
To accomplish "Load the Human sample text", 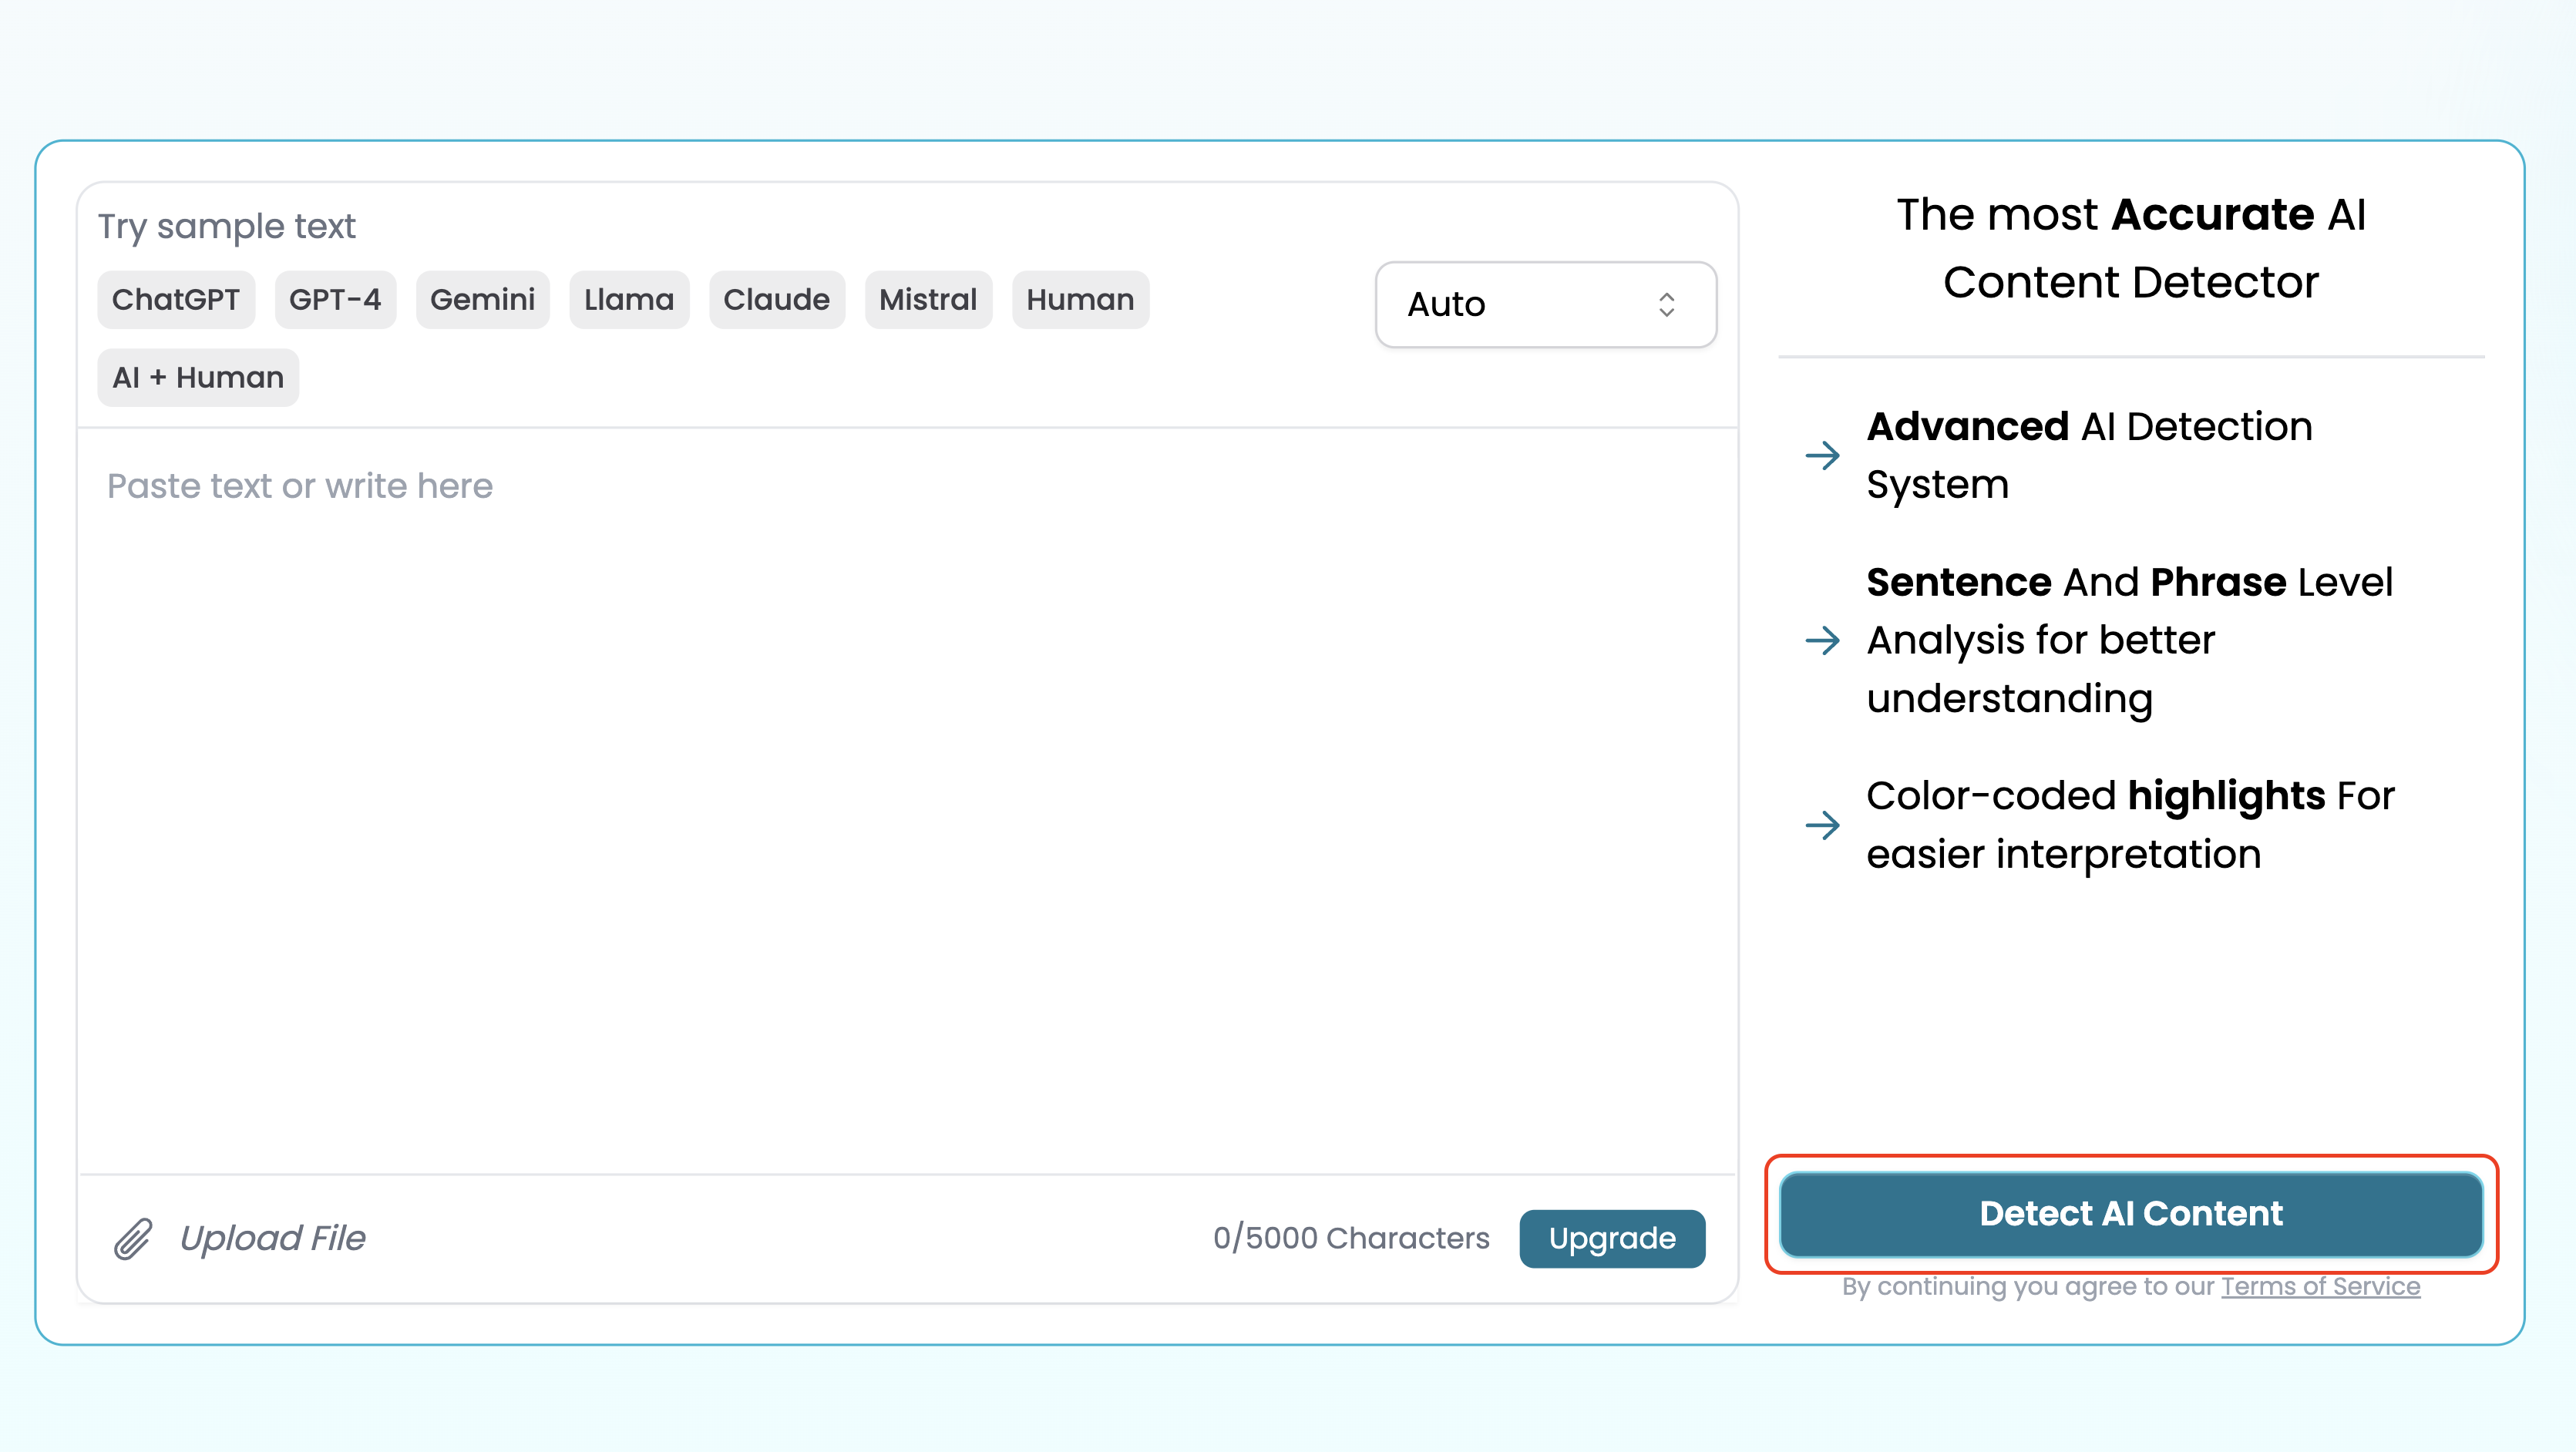I will coord(1080,299).
